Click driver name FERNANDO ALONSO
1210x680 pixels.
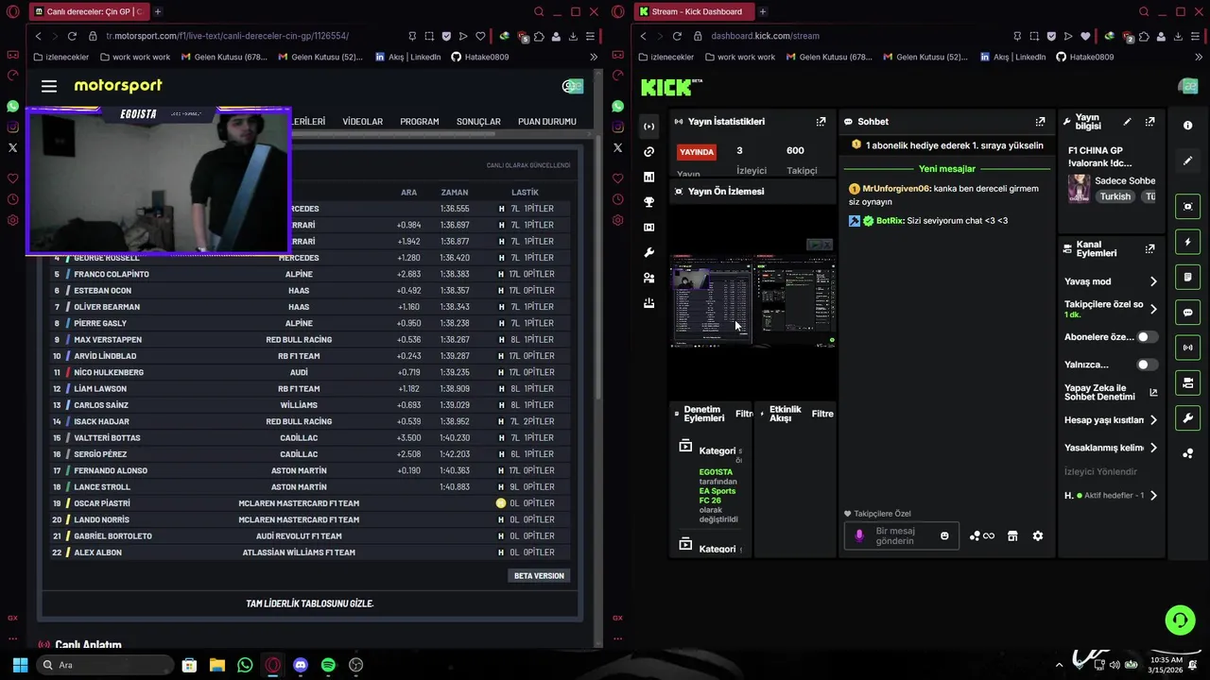click(110, 470)
